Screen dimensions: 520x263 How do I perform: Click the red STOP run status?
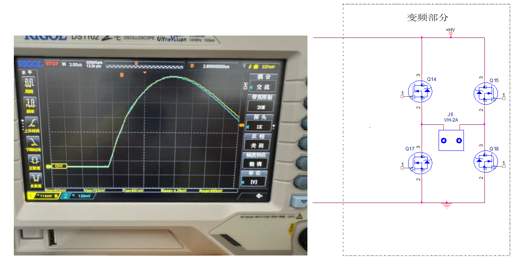(53, 64)
